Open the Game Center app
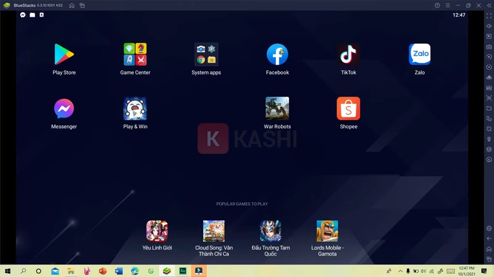This screenshot has width=494, height=277. pos(135,54)
